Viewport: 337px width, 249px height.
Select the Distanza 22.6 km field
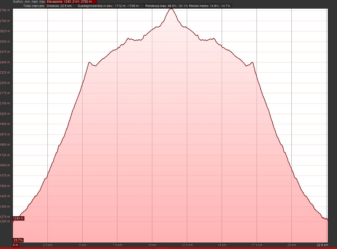61,6
